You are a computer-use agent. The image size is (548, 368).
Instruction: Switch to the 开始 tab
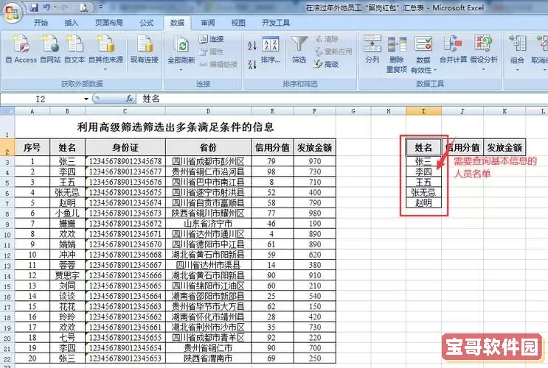(x=41, y=23)
